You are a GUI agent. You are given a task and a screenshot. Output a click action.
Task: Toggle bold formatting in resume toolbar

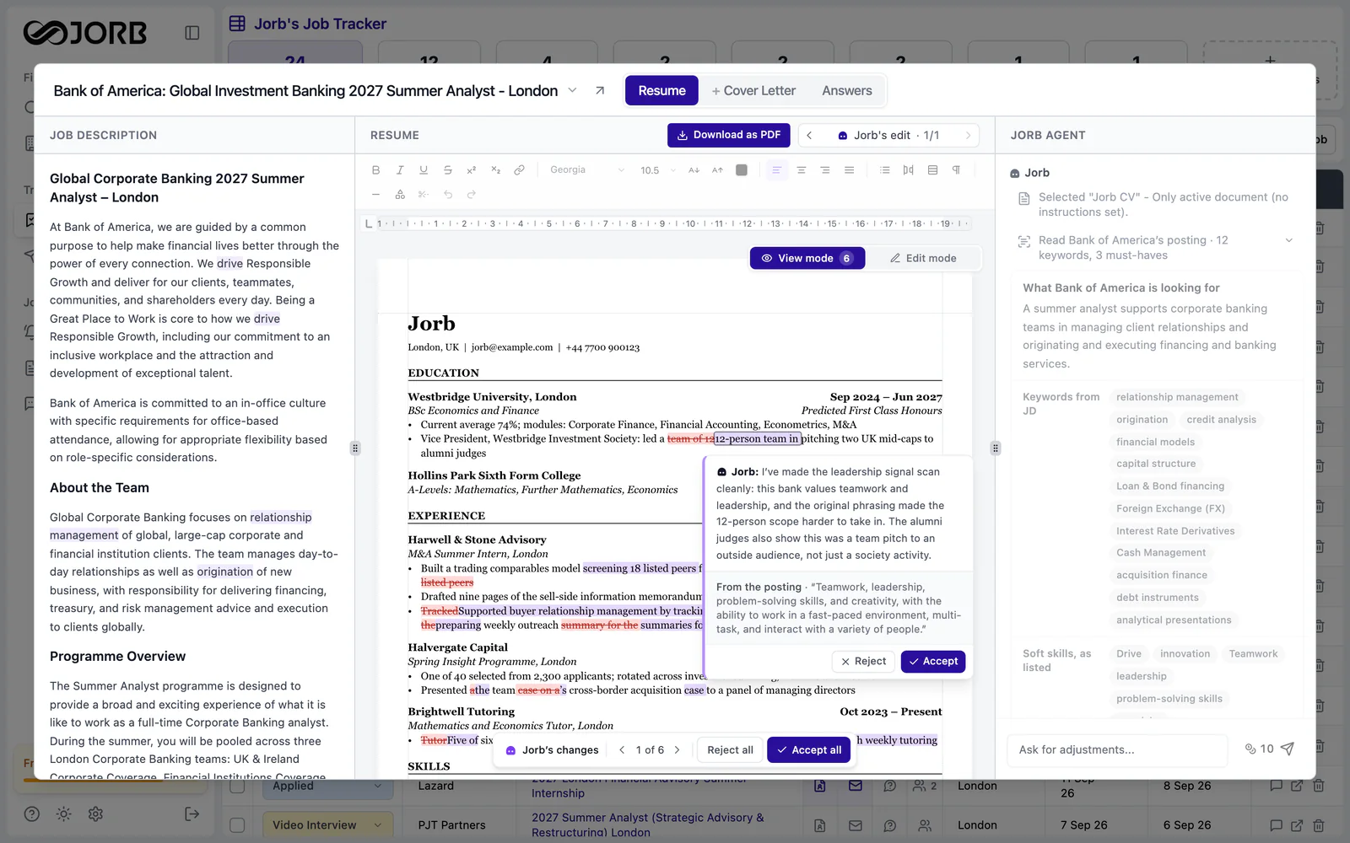pyautogui.click(x=376, y=170)
